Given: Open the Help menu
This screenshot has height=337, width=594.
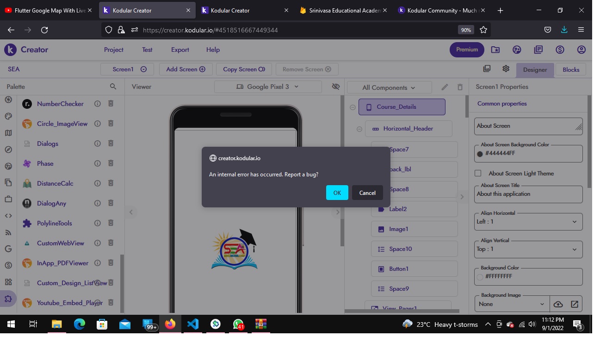Looking at the screenshot, I should [213, 50].
